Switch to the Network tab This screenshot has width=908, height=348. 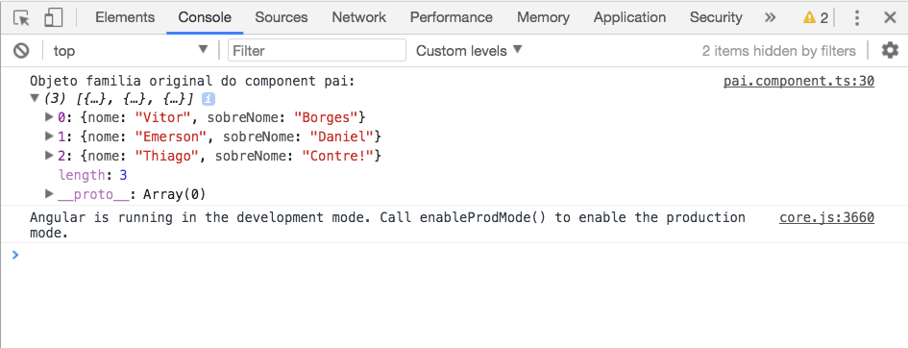[x=359, y=17]
